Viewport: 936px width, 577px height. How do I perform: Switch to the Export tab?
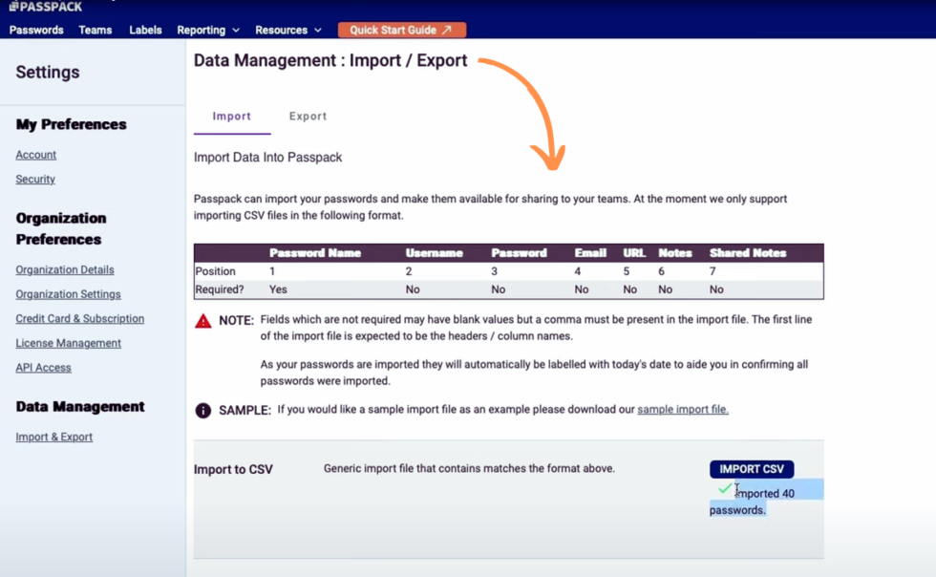coord(308,116)
